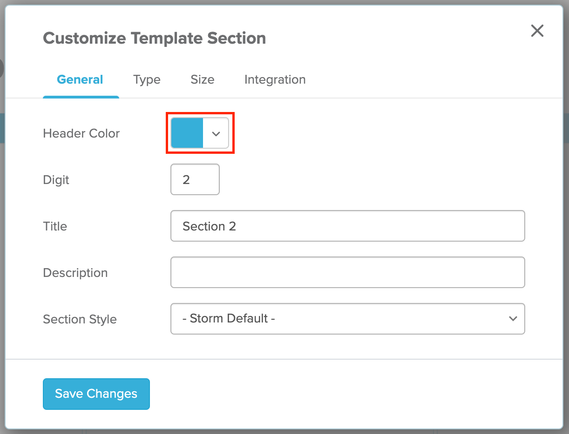Image resolution: width=569 pixels, height=434 pixels.
Task: Click into the Title field containing Section 2
Action: click(x=348, y=226)
